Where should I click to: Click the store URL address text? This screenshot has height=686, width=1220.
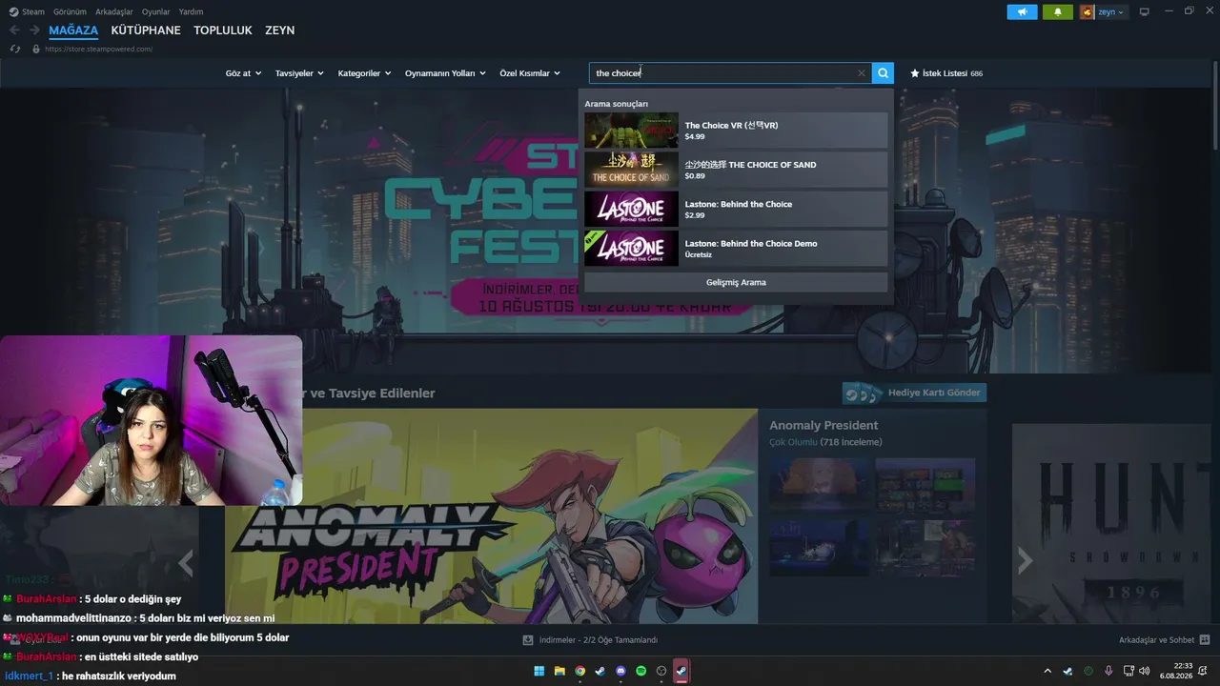pyautogui.click(x=98, y=49)
